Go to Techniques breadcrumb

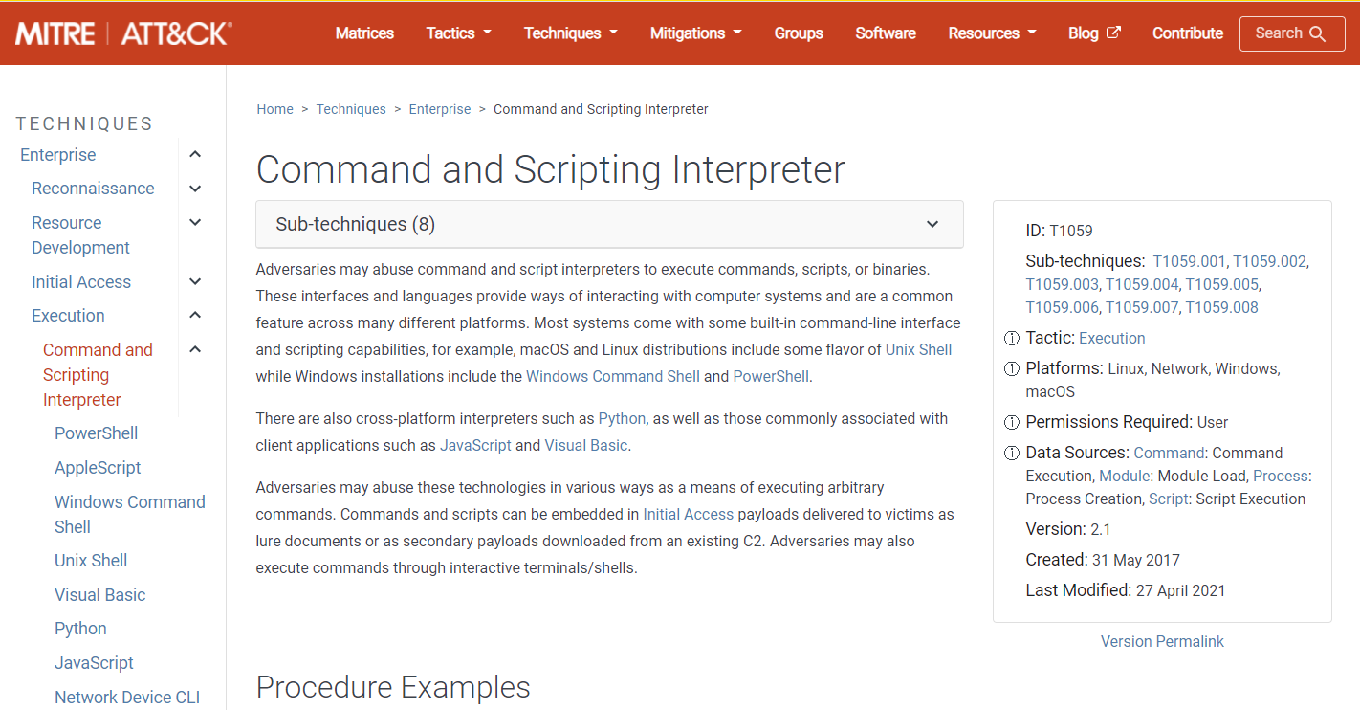point(351,109)
